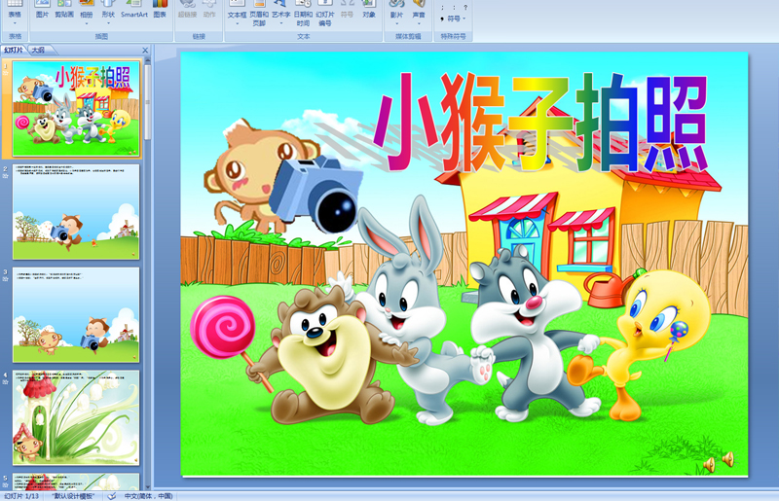Click the "默认设计模板" theme status entry
The height and width of the screenshot is (501, 779).
point(74,496)
